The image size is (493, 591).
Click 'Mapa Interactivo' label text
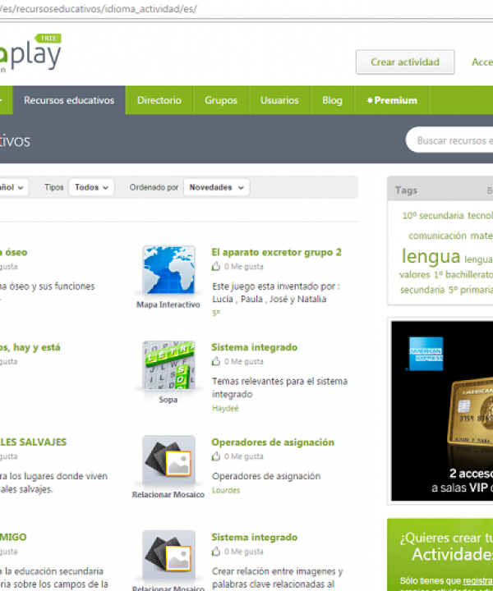point(168,305)
